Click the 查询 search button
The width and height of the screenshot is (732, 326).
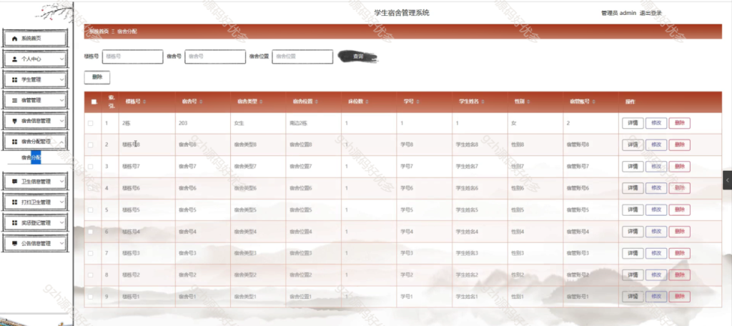click(357, 56)
